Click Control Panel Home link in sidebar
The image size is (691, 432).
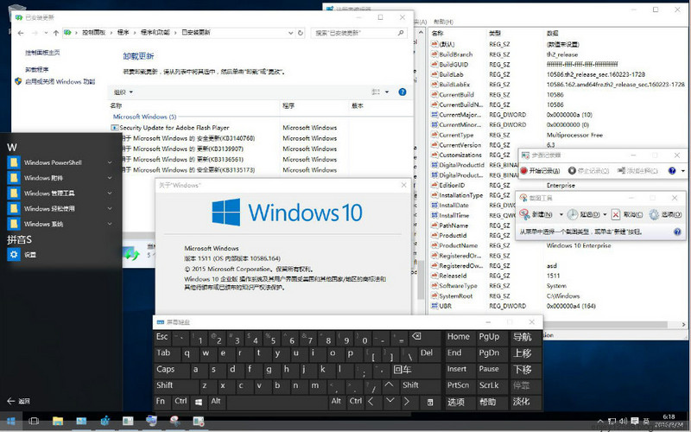click(42, 53)
